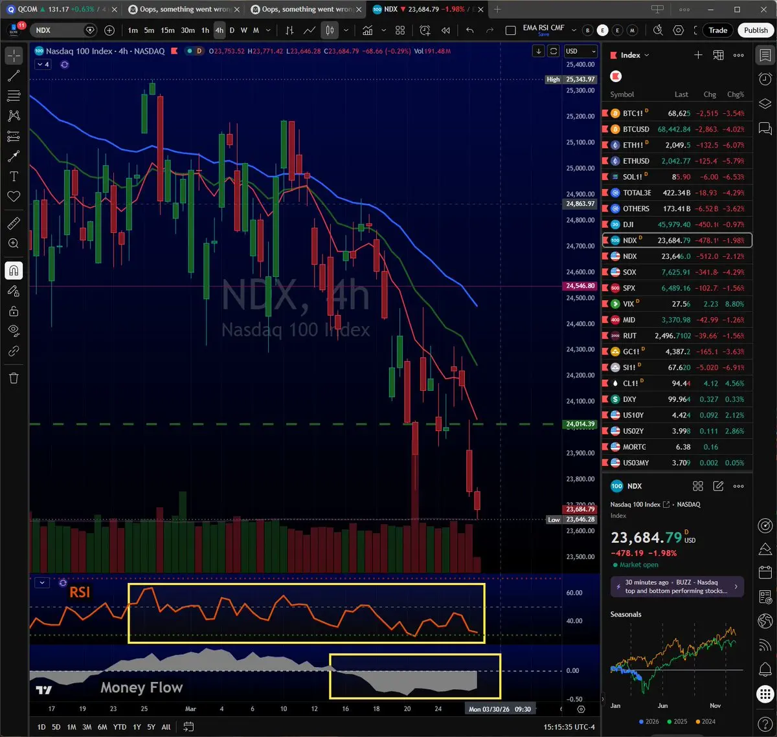Expand the timeframe interval dropdown
Viewport: 777px width, 737px height.
pyautogui.click(x=269, y=30)
